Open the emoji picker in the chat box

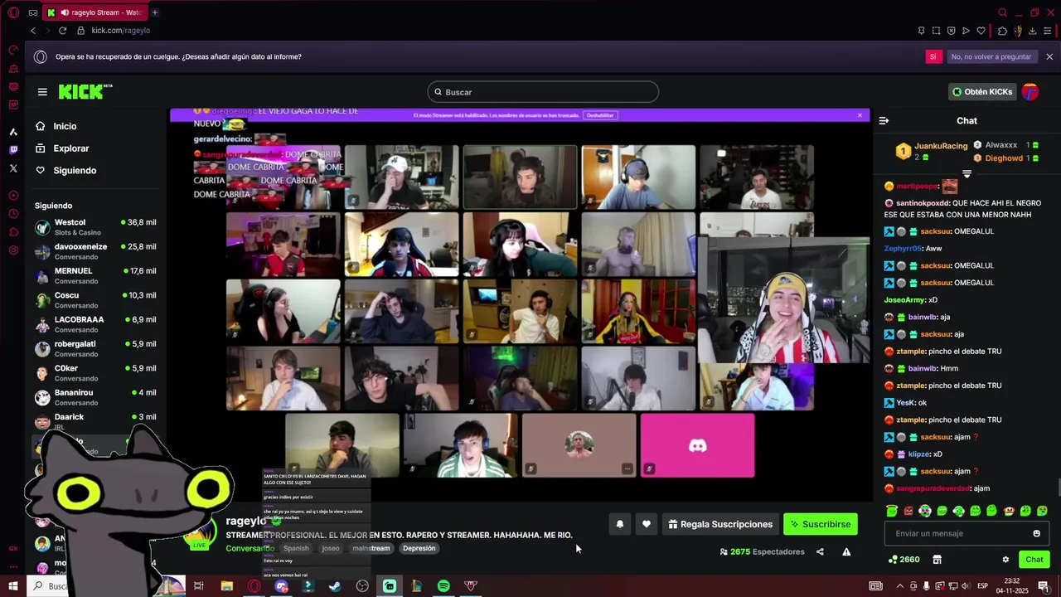(x=1036, y=533)
